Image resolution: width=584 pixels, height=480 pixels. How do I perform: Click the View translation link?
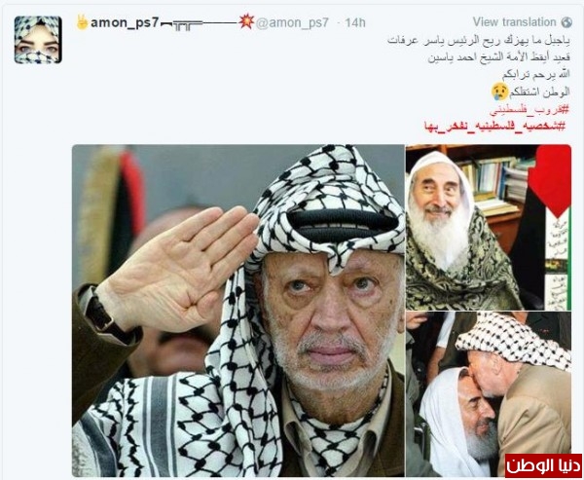pos(514,22)
